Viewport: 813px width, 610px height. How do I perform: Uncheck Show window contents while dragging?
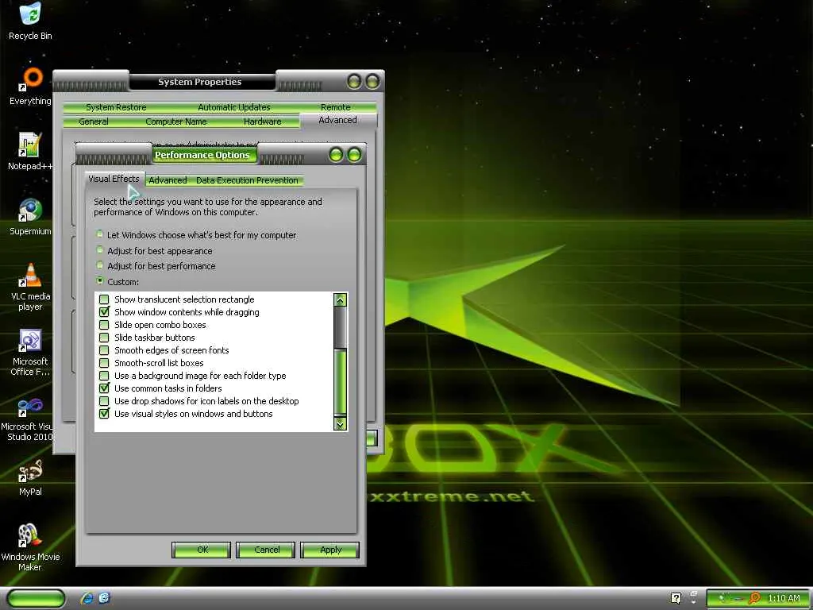104,311
